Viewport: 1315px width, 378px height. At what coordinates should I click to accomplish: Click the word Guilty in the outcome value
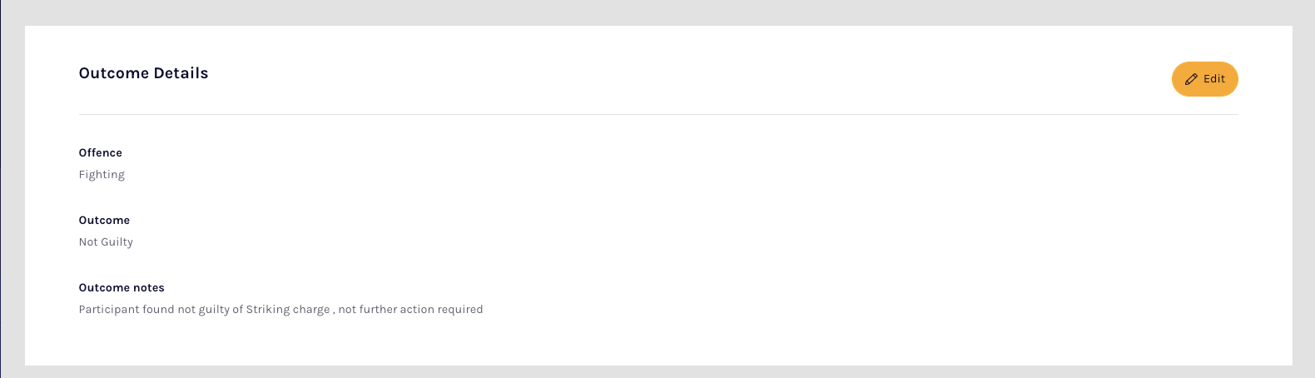[117, 242]
